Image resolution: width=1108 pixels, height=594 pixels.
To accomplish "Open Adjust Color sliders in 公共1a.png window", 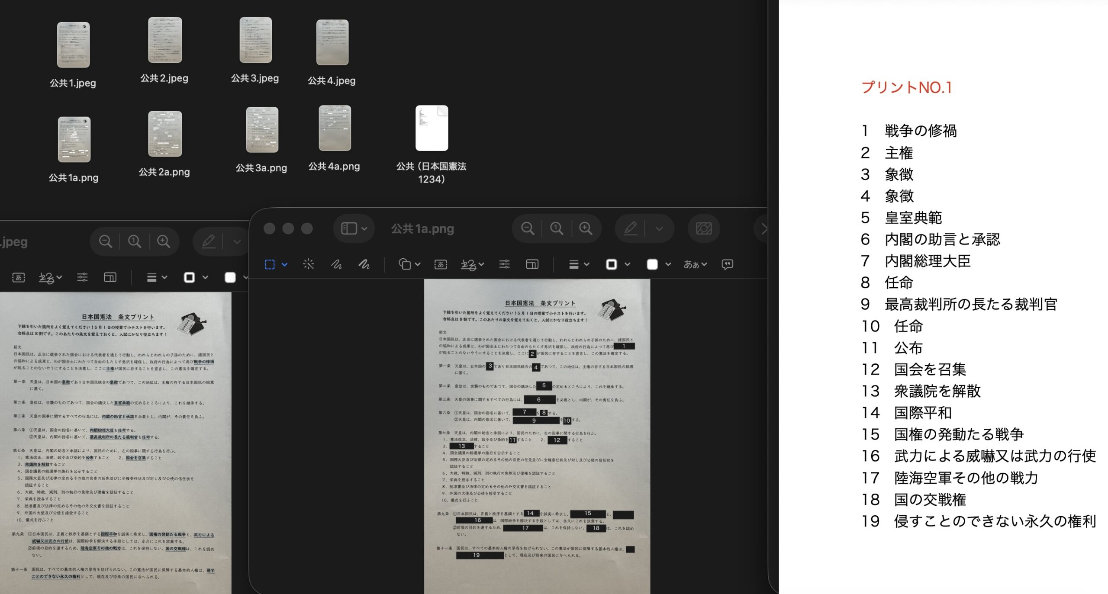I will pyautogui.click(x=504, y=264).
